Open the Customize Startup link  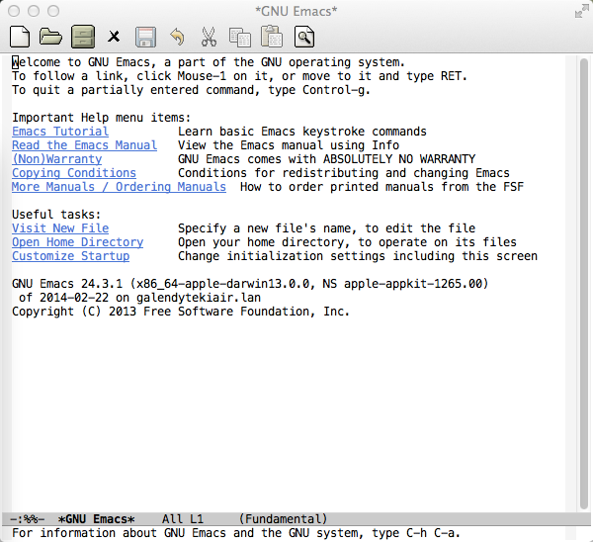click(x=70, y=256)
